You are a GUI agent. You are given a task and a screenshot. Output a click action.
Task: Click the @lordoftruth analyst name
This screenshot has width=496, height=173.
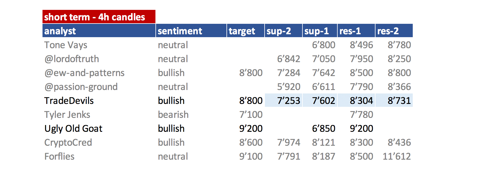(72, 59)
